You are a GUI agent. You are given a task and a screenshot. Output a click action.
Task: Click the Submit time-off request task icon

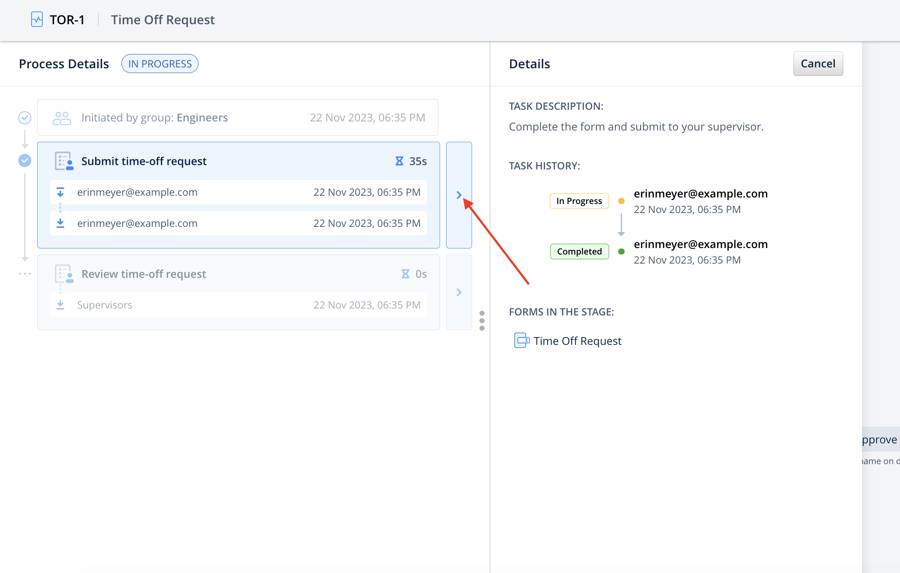(x=64, y=161)
